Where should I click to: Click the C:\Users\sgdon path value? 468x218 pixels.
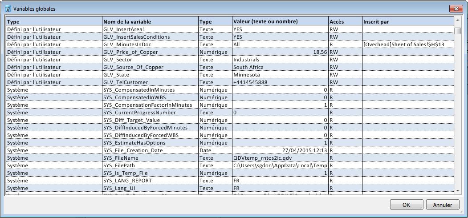(x=280, y=166)
